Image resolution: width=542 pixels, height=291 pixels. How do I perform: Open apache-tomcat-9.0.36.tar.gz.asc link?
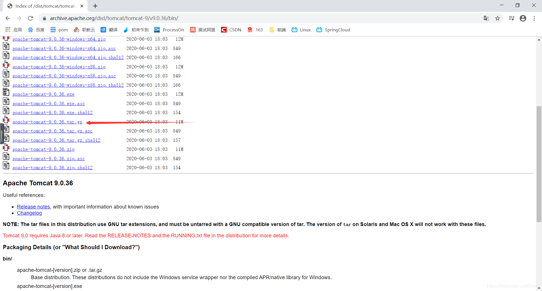point(53,131)
